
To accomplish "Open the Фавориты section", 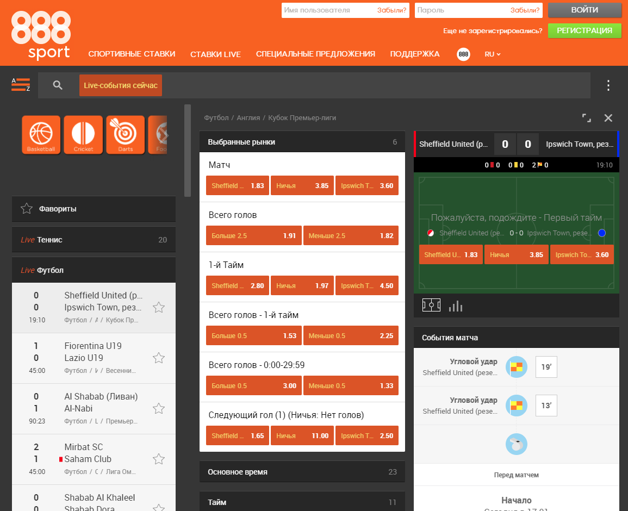I will [x=94, y=209].
